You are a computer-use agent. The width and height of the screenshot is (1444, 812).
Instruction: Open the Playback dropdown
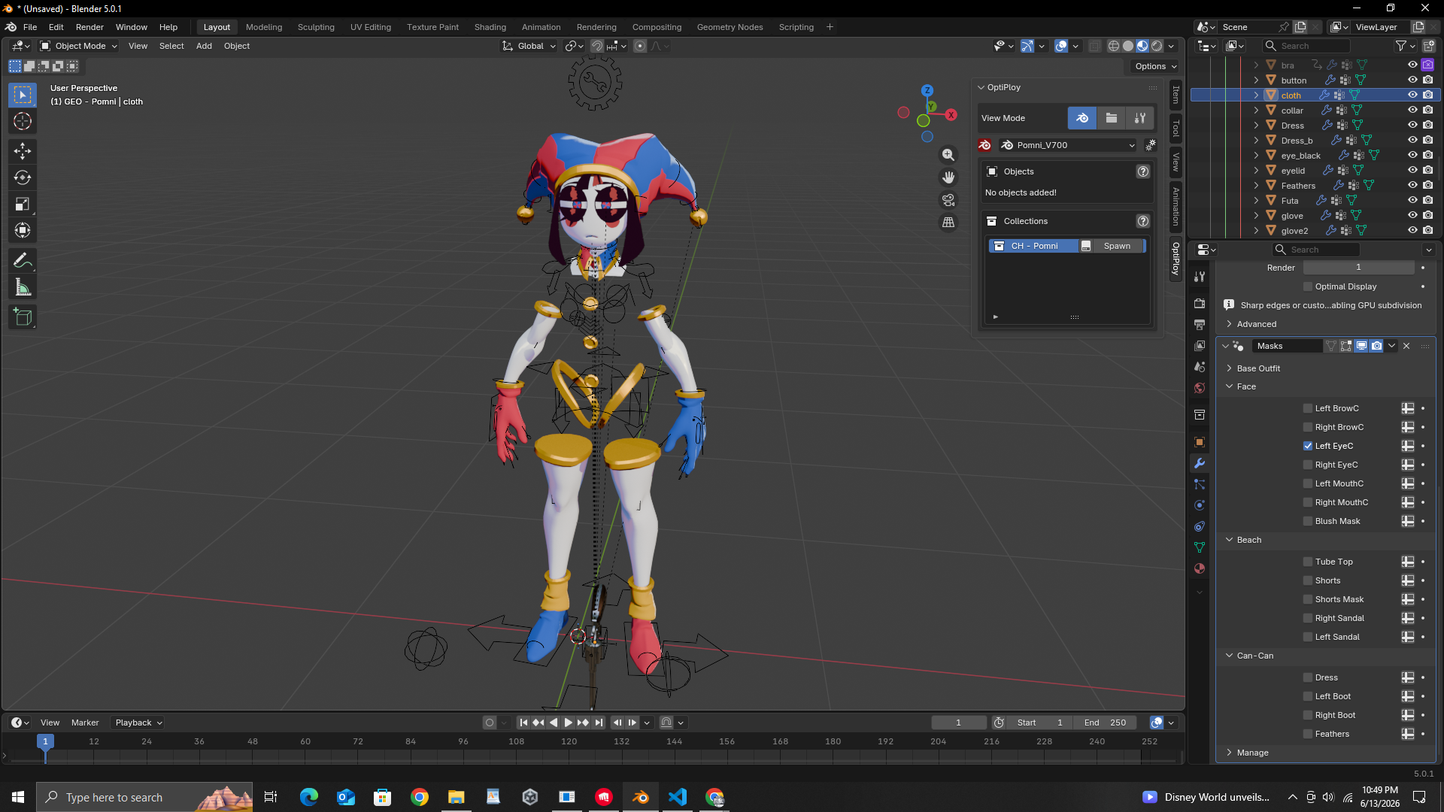(138, 723)
